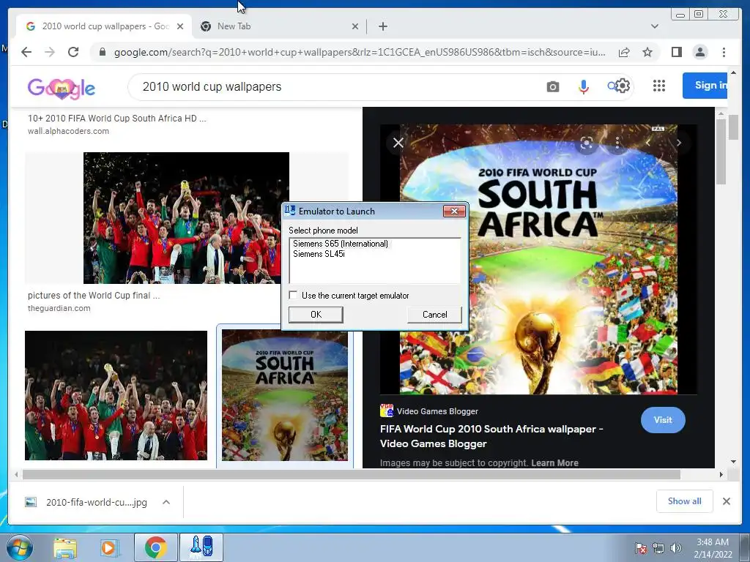Image resolution: width=750 pixels, height=562 pixels.
Task: Expand download item options chevron
Action: (x=166, y=502)
